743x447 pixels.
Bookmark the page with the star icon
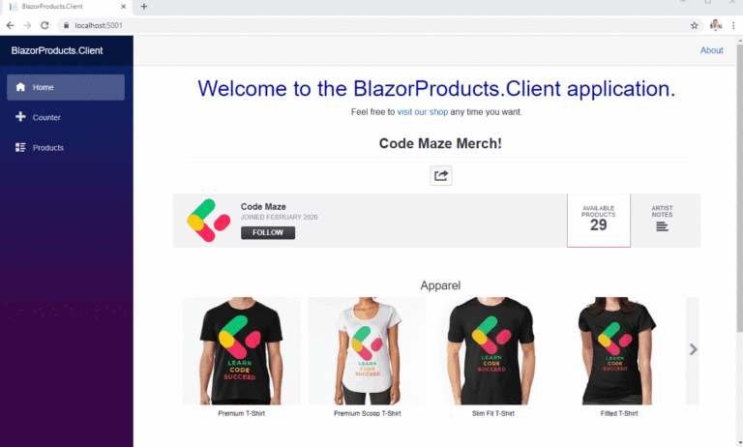(x=695, y=25)
